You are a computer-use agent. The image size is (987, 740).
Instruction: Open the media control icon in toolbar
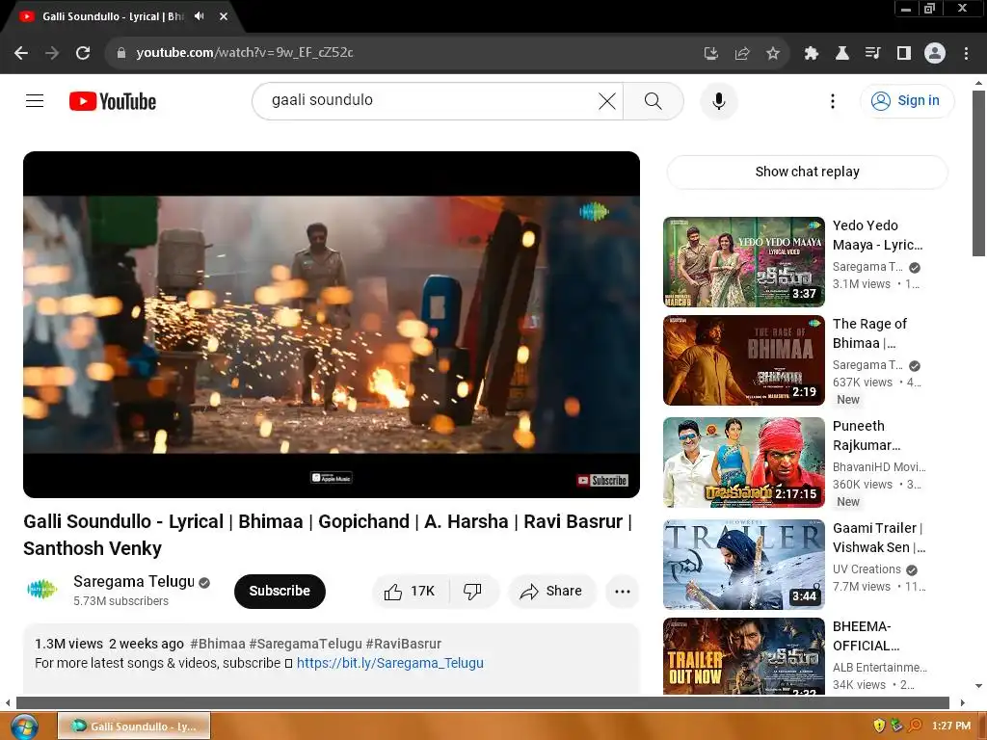[872, 54]
